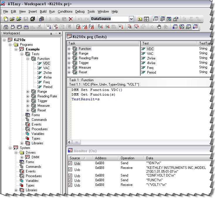Viewport: 215px width, 198px height.
Task: Click the Data column header in Monitor
Action: 178,158
